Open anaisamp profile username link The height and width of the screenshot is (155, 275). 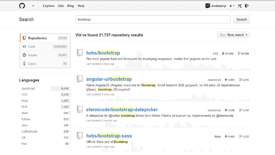pyautogui.click(x=219, y=6)
